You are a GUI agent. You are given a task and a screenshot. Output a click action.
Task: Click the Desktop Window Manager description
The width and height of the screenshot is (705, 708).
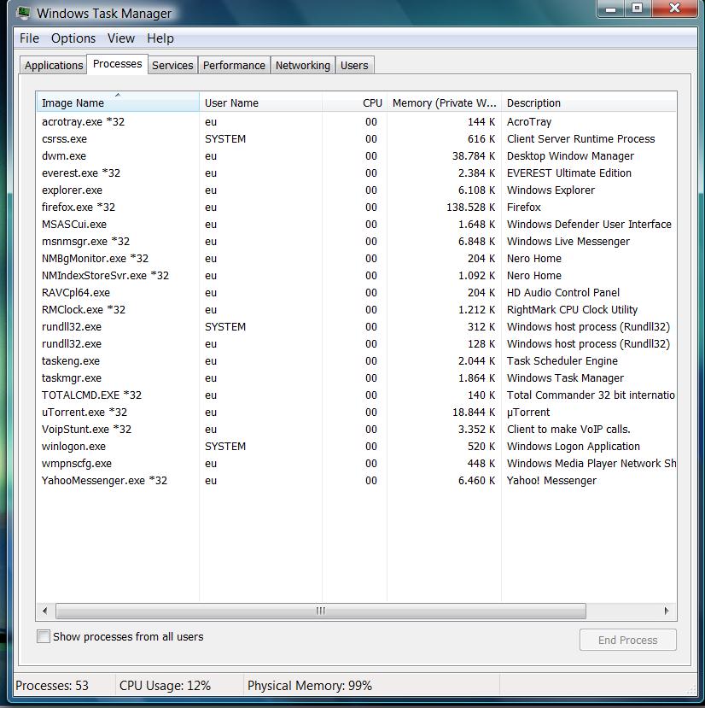coord(570,156)
